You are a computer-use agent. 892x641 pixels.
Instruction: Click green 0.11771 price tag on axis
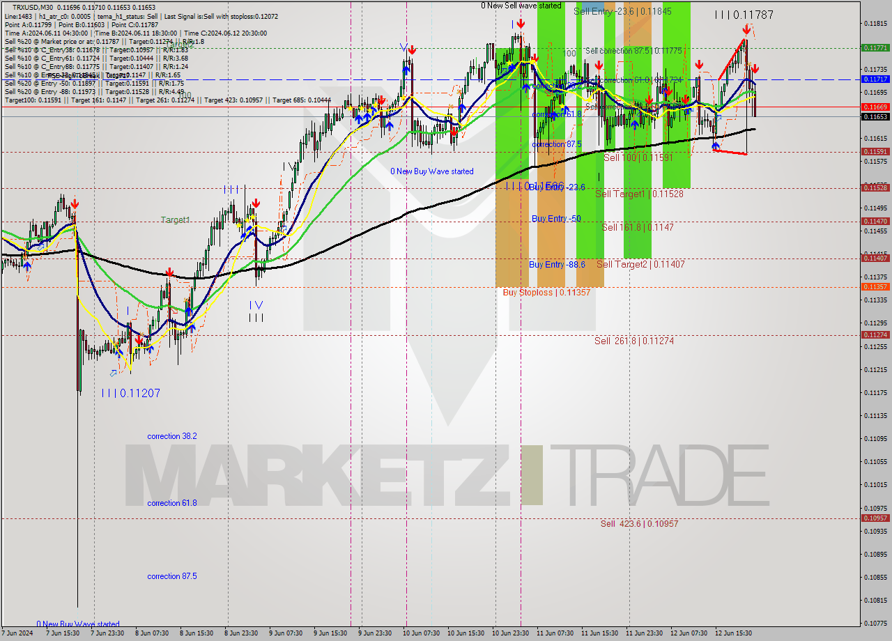tap(875, 48)
